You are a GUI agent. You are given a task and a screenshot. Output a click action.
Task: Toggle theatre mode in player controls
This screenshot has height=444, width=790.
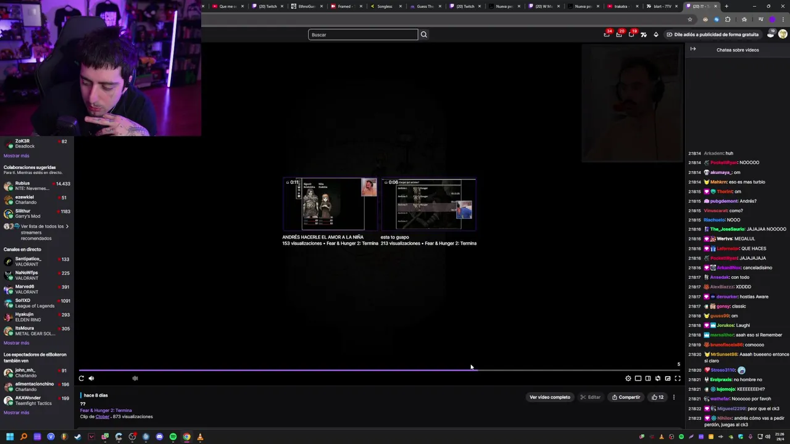(x=648, y=379)
